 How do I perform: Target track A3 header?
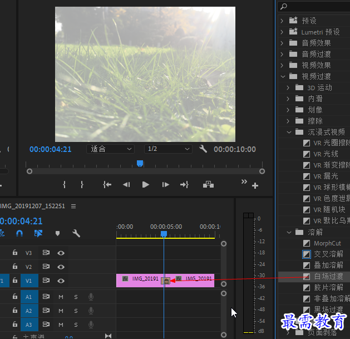pyautogui.click(x=29, y=325)
